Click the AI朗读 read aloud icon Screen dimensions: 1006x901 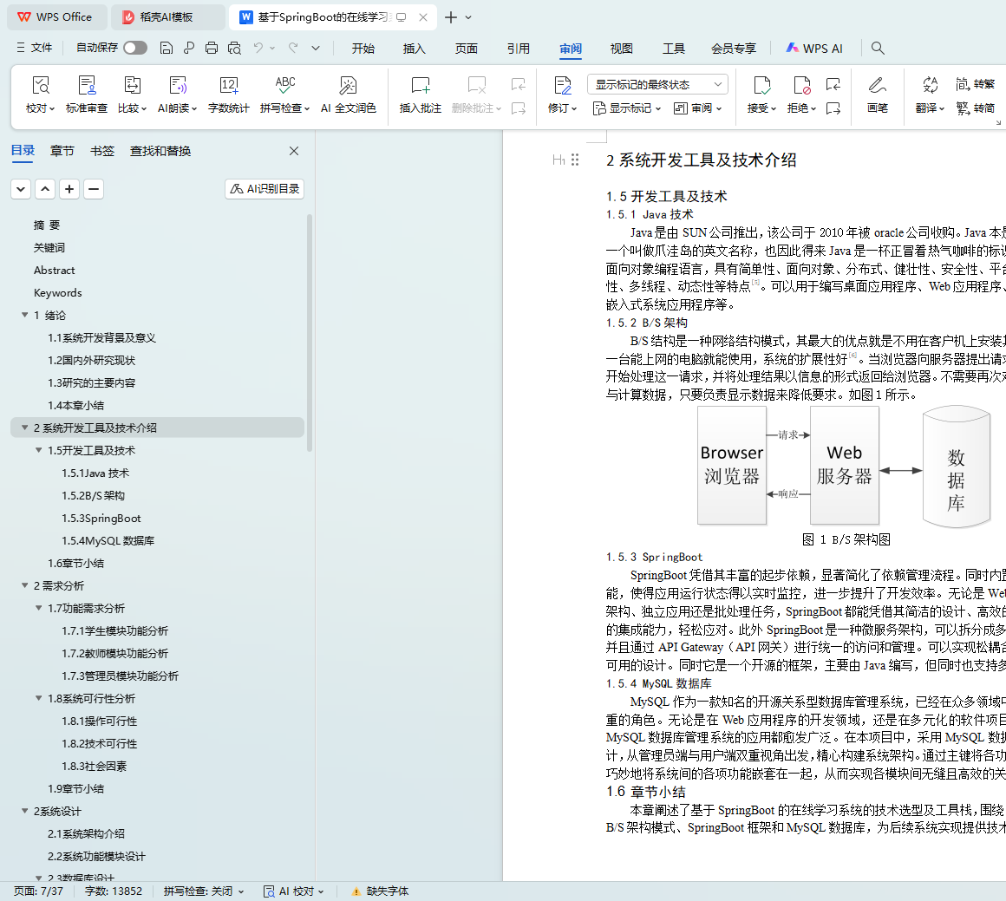click(177, 86)
